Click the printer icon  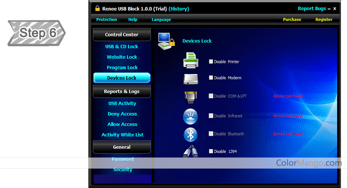click(x=191, y=61)
